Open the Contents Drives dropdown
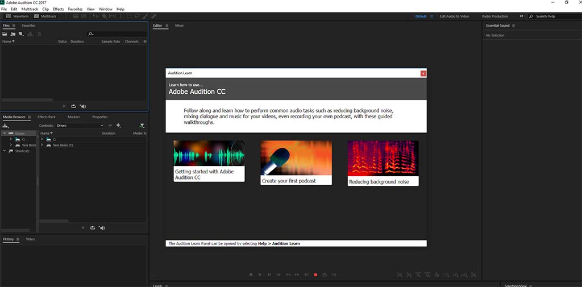 point(80,126)
